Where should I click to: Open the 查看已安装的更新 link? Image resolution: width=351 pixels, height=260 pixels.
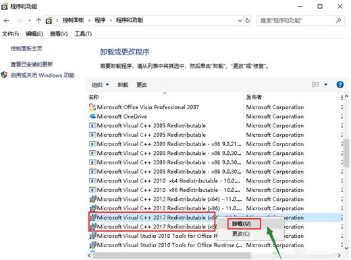pyautogui.click(x=32, y=64)
